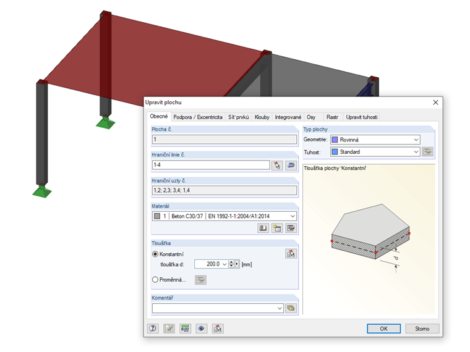Switch to the Podpora / Excentricita tab
The image size is (470, 352).
pos(198,117)
